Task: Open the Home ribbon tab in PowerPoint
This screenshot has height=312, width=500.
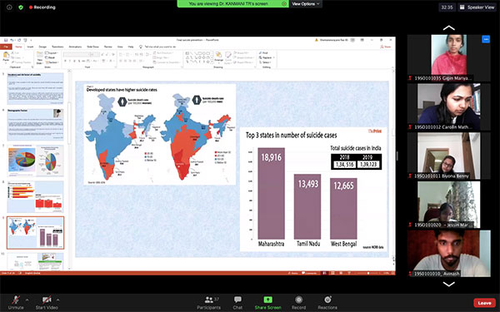Action: 18,47
